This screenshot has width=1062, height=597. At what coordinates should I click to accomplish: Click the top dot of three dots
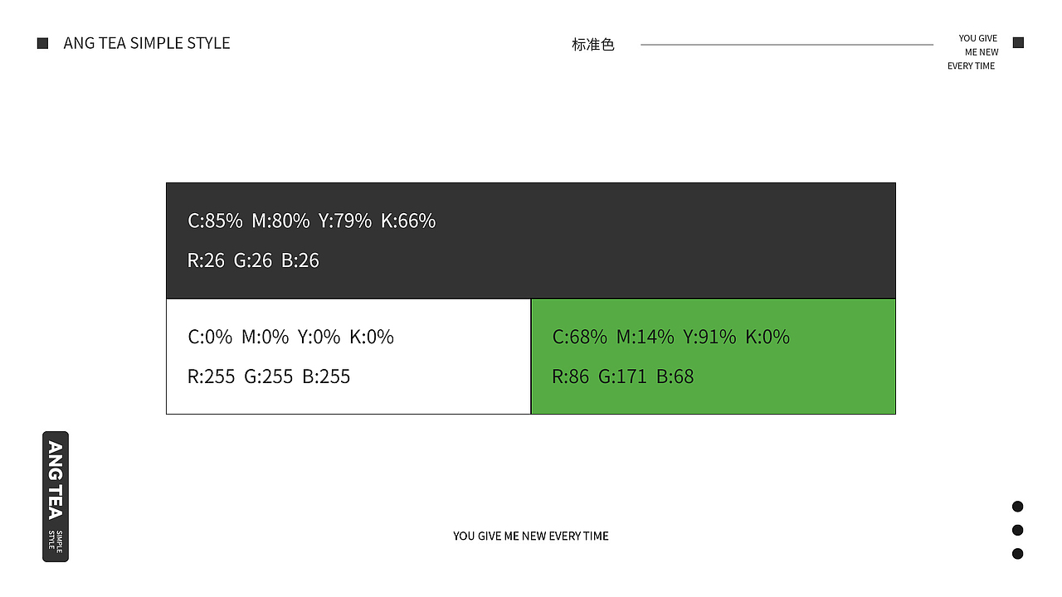tap(1017, 507)
